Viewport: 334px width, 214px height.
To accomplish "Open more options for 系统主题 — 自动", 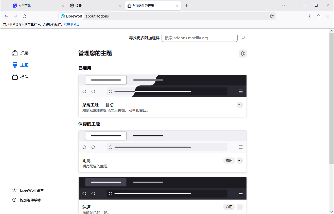I will click(x=239, y=104).
